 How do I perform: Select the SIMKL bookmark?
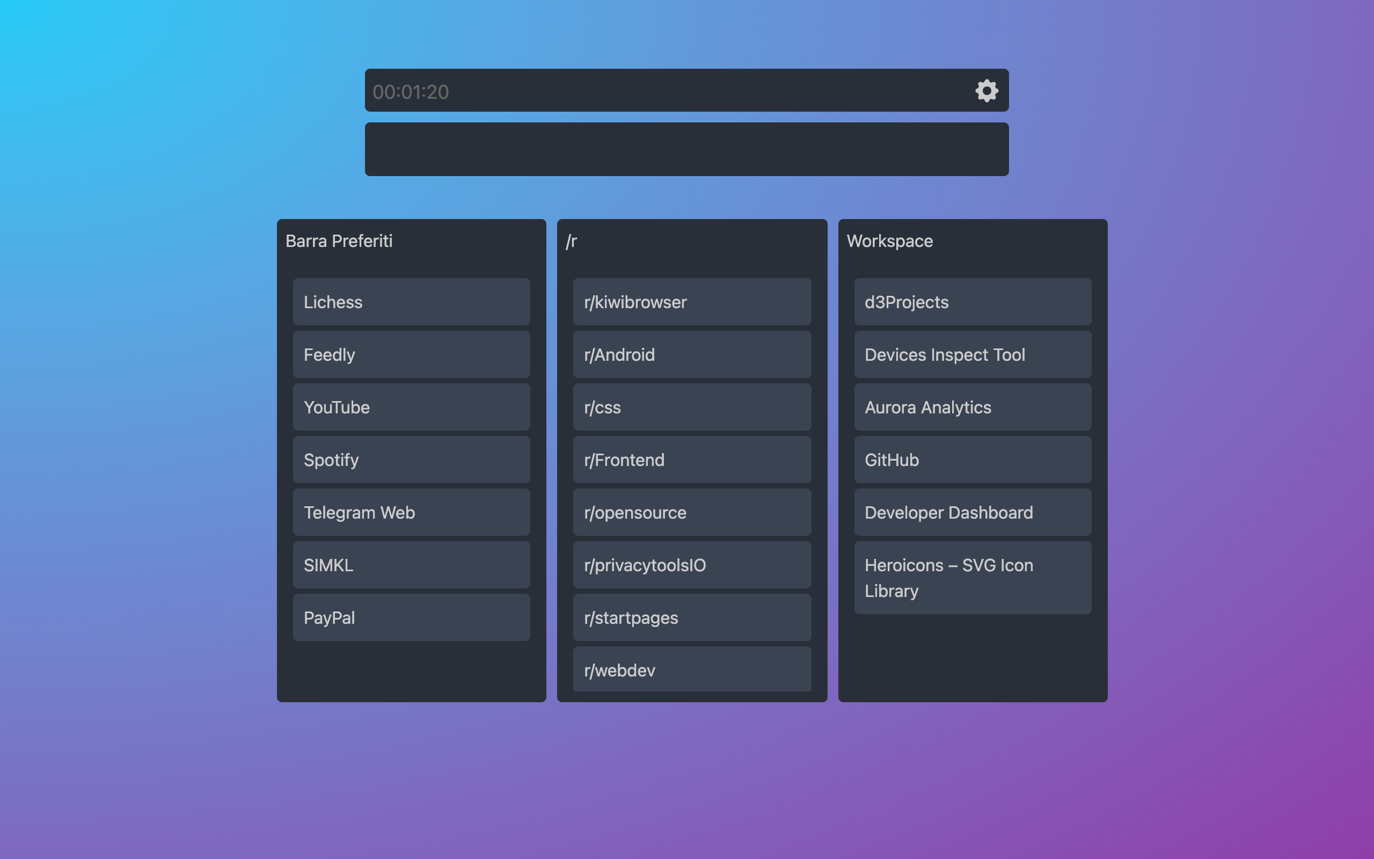pos(411,565)
